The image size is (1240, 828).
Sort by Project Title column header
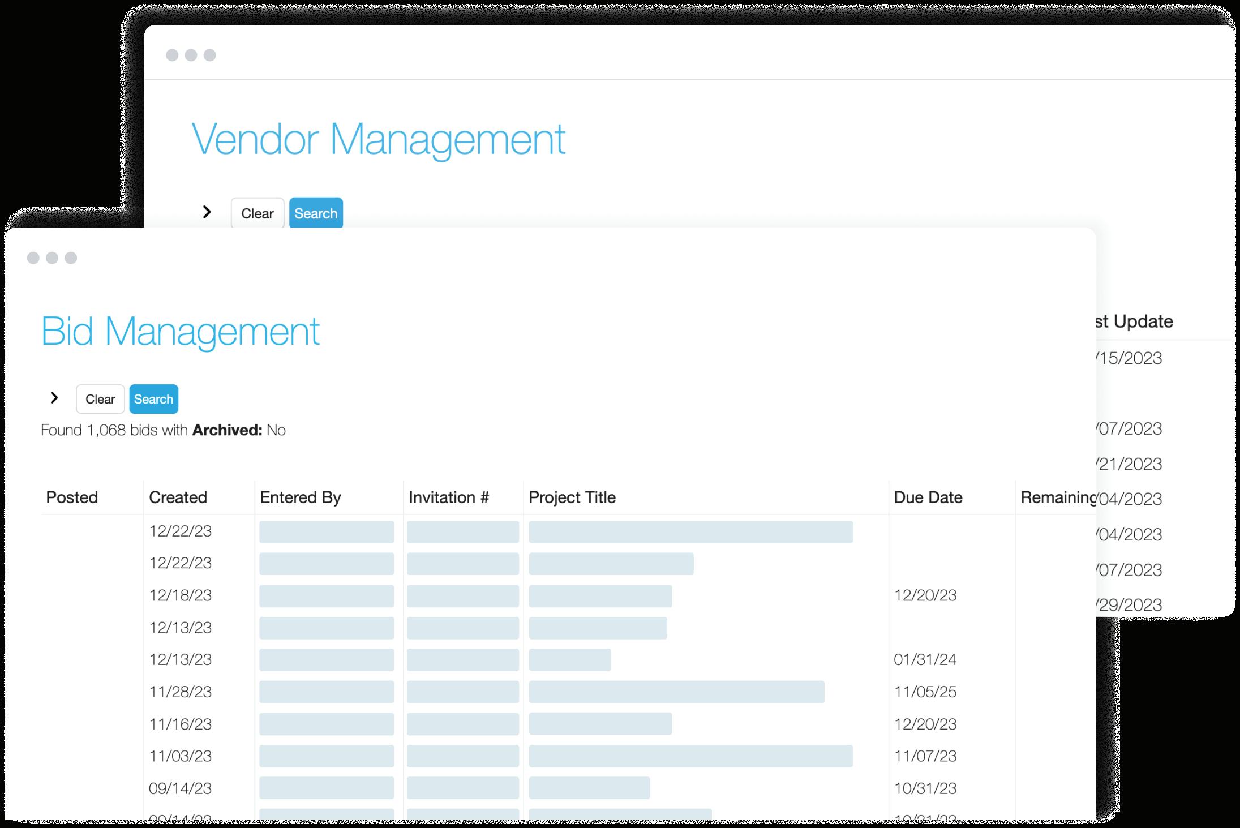[572, 497]
